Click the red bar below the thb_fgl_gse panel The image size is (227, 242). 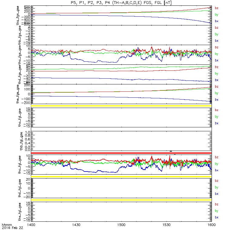(121, 153)
